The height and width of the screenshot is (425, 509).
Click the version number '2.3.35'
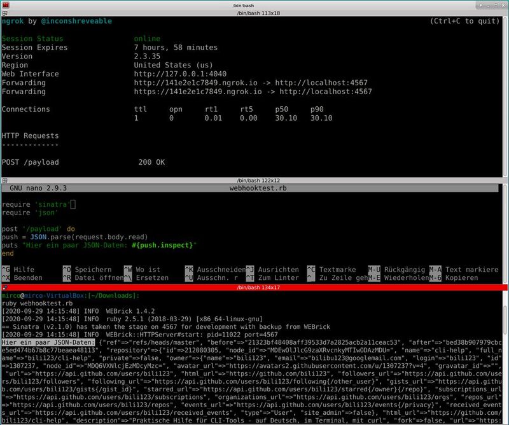147,56
